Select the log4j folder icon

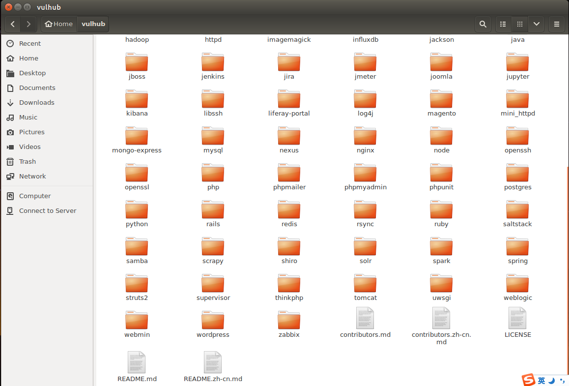point(365,99)
